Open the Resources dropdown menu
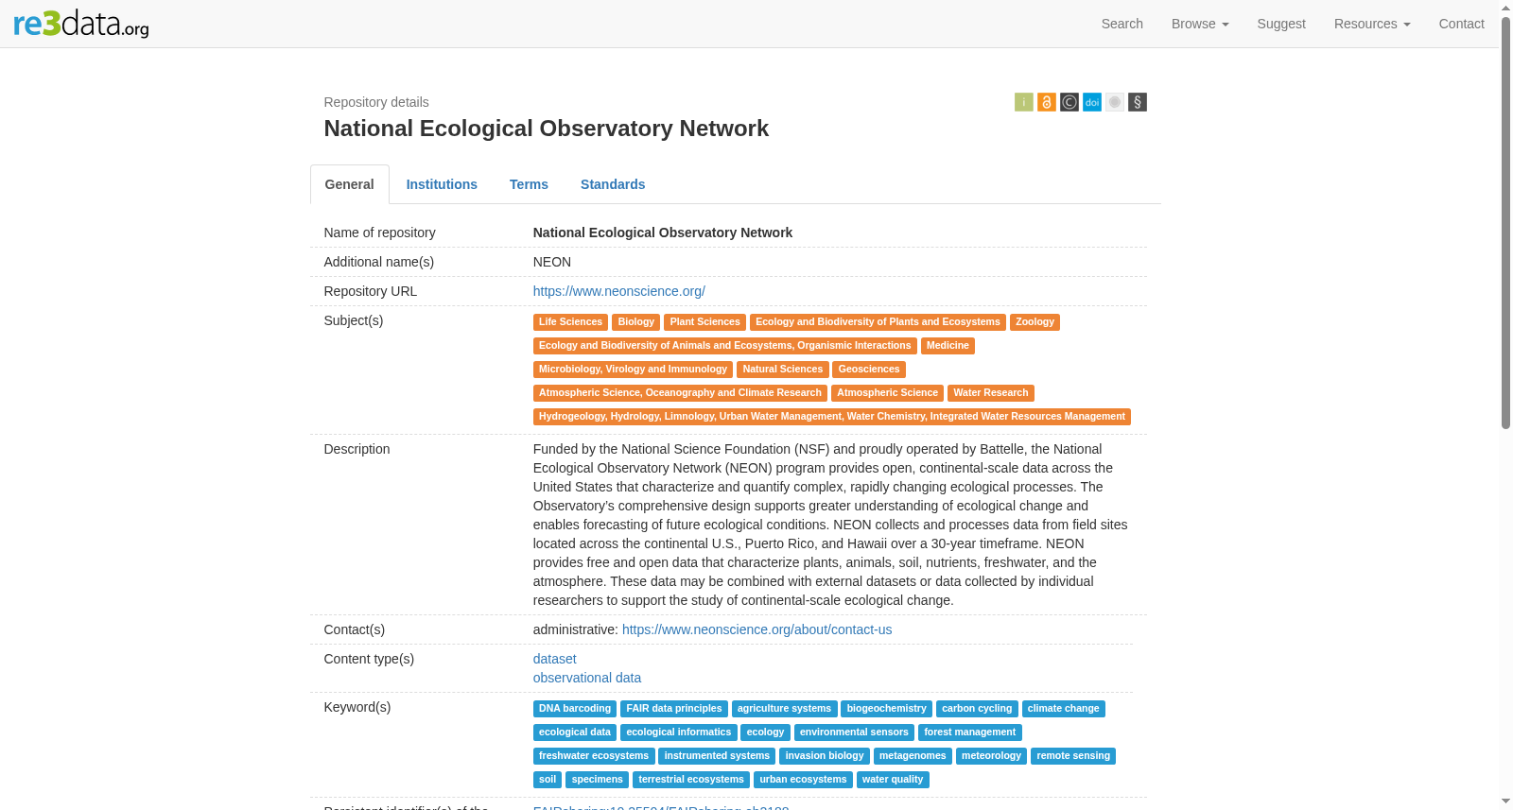This screenshot has height=810, width=1513. 1371,24
